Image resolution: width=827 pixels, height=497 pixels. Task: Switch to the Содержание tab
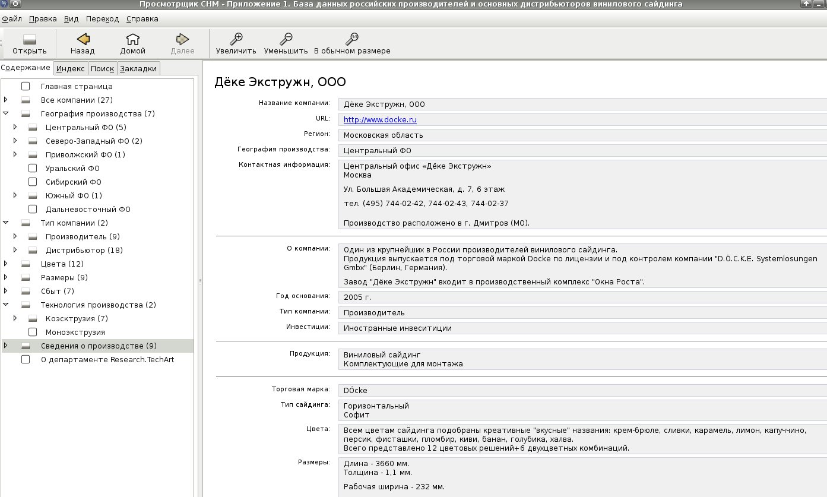point(26,68)
